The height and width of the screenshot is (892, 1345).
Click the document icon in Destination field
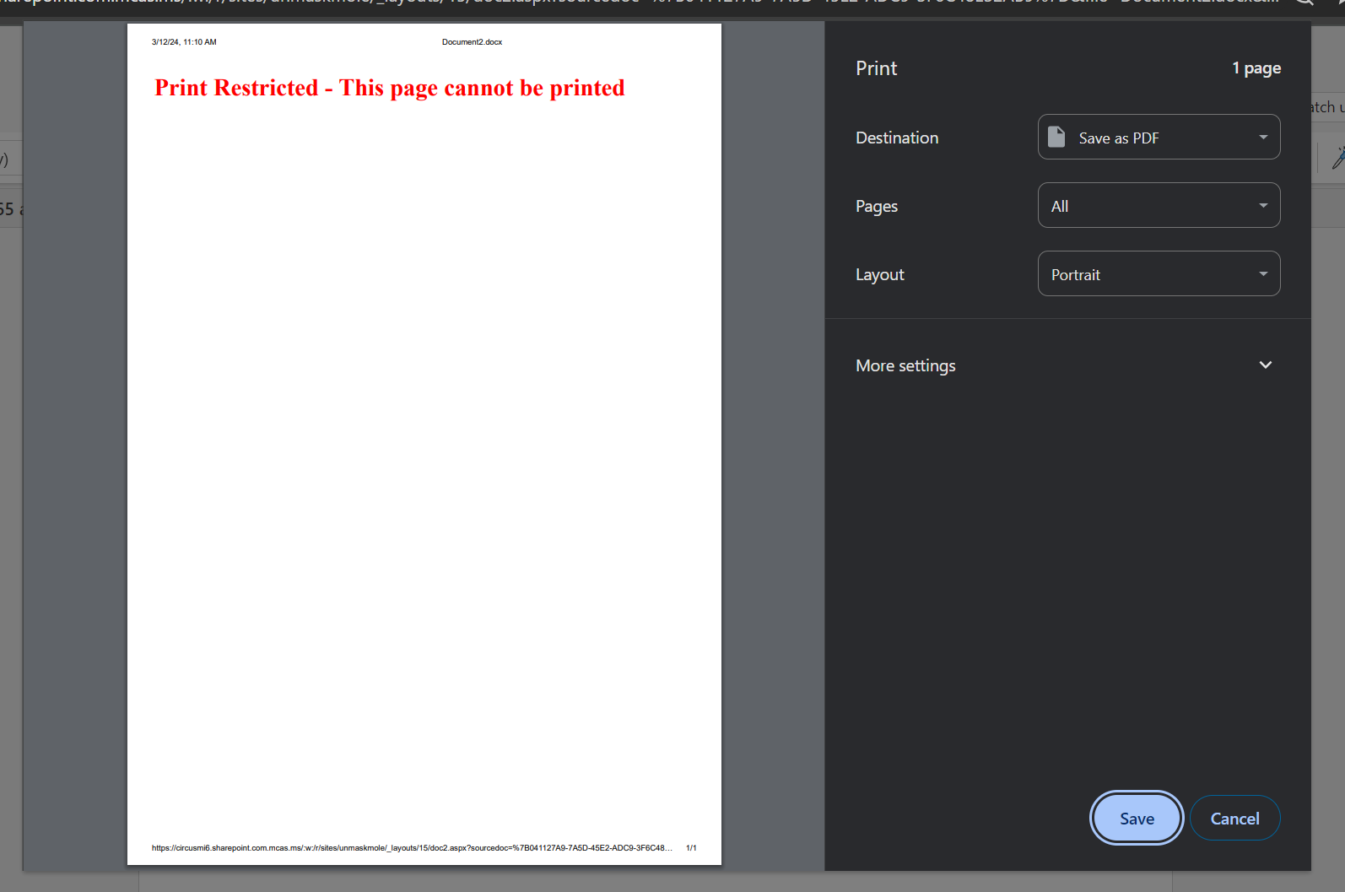coord(1056,137)
